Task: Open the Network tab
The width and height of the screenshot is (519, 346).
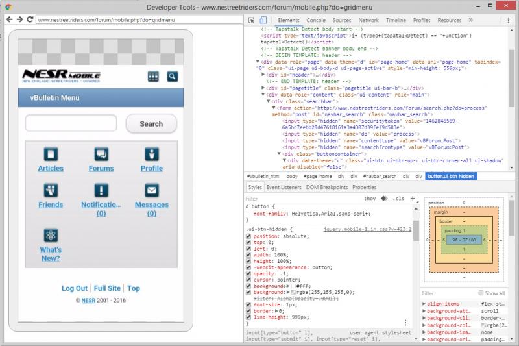Action: coord(368,20)
